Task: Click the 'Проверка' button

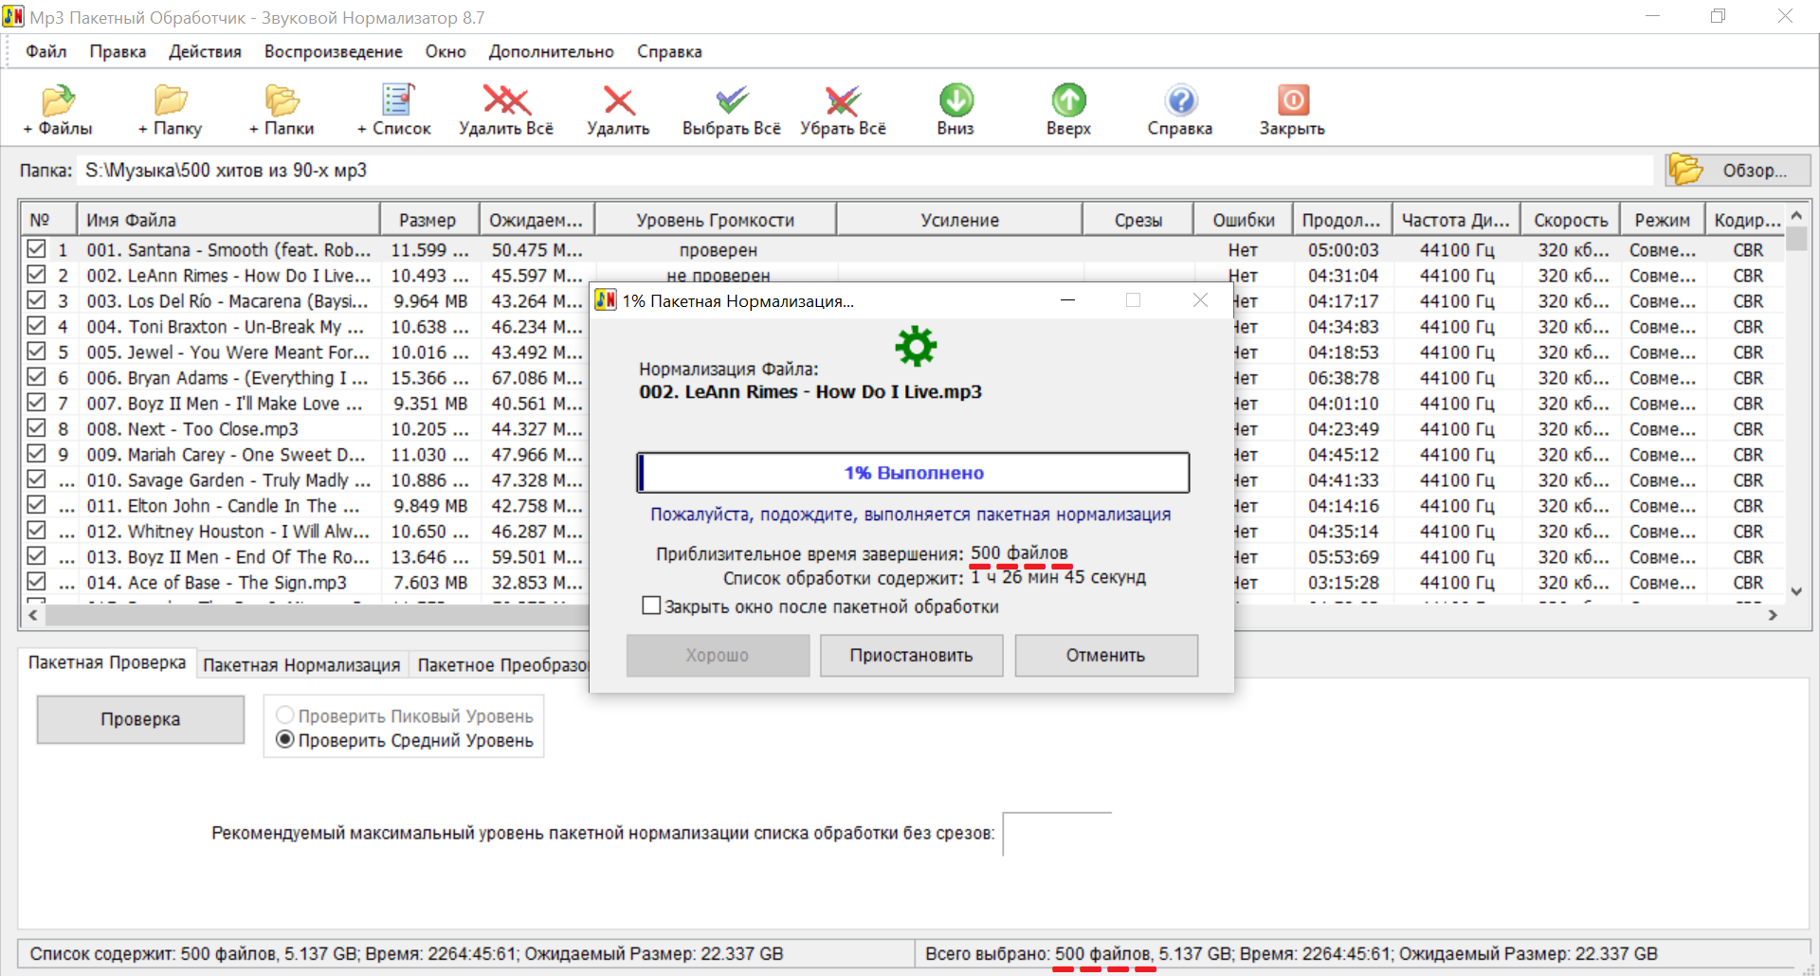Action: 140,719
